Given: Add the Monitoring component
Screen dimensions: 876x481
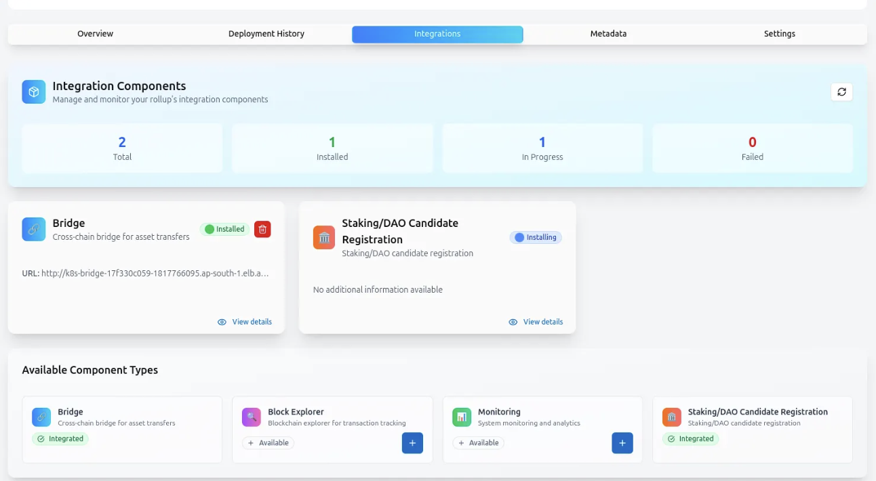Looking at the screenshot, I should pos(622,443).
